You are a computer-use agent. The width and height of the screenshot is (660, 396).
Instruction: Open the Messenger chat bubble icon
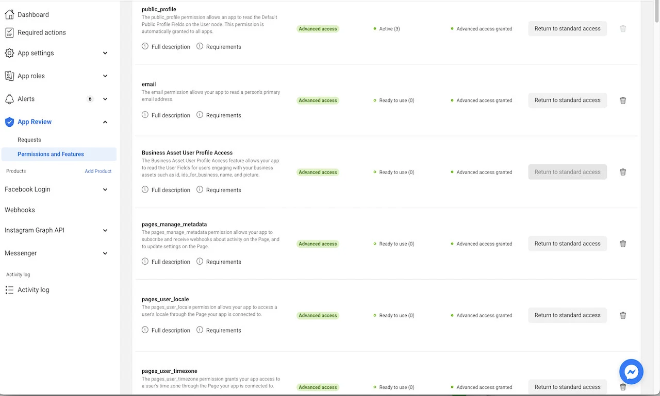(x=631, y=372)
